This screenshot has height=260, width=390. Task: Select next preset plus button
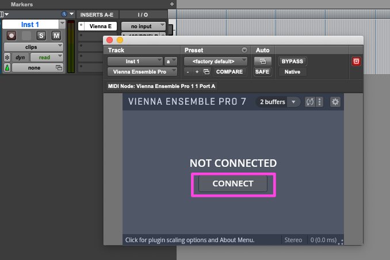pos(197,72)
